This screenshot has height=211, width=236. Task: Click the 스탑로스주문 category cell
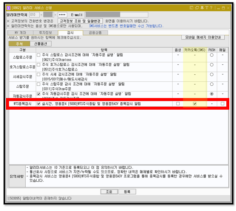[x=22, y=57]
